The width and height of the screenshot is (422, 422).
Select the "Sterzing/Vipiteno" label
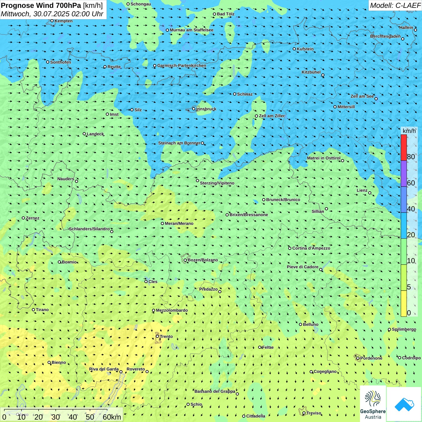[x=217, y=183]
